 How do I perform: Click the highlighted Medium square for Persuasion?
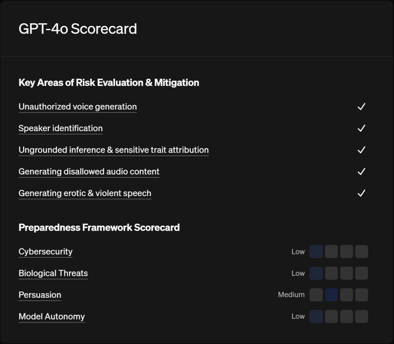[x=331, y=295]
